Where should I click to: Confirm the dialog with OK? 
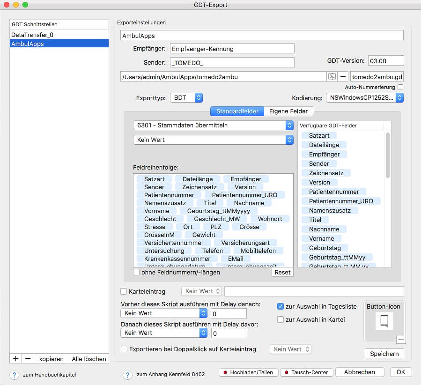(400, 372)
